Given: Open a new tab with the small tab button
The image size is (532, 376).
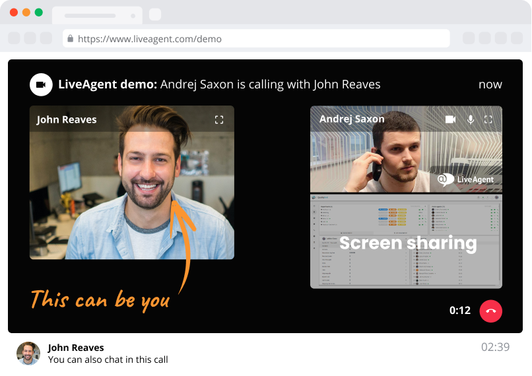Looking at the screenshot, I should coord(155,15).
